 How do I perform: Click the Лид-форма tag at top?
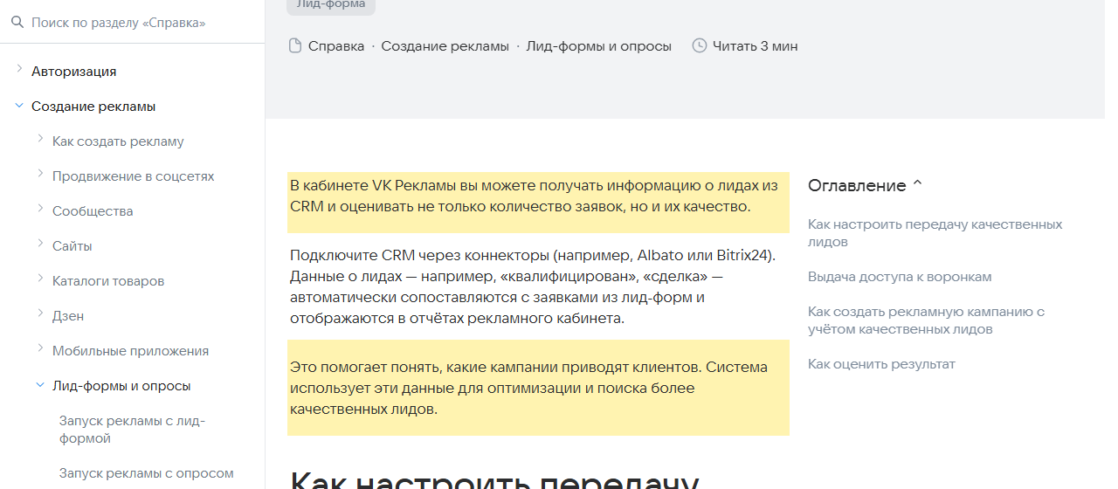point(331,4)
